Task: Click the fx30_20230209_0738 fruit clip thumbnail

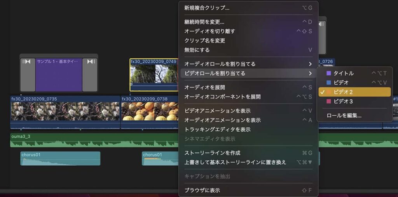Action: (x=150, y=111)
